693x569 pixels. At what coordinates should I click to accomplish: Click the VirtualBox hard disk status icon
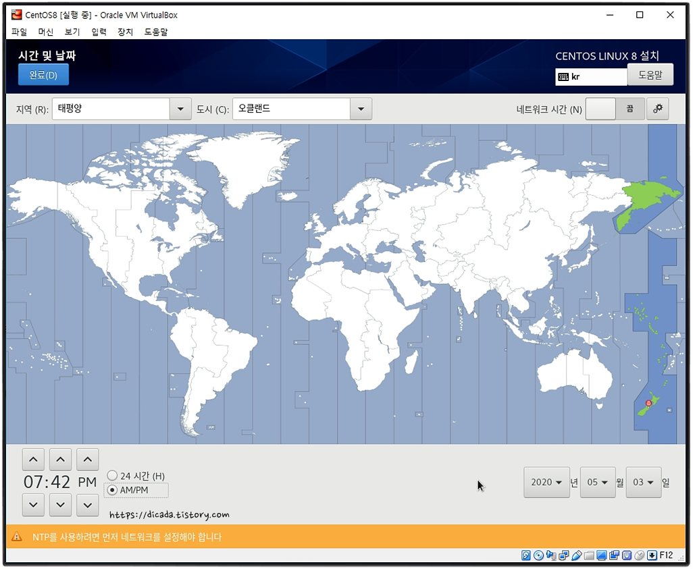pos(526,556)
